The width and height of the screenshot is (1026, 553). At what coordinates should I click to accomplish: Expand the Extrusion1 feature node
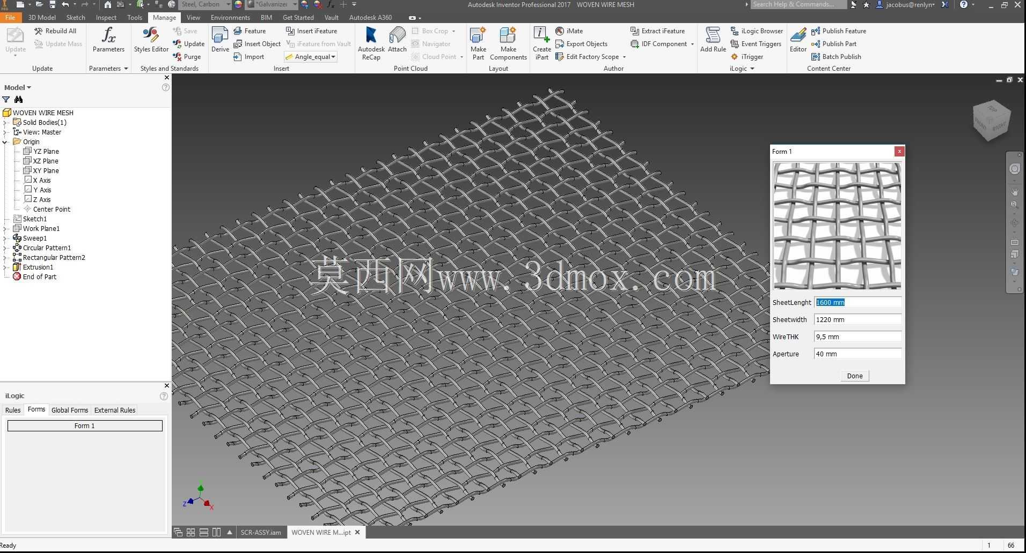pyautogui.click(x=5, y=267)
